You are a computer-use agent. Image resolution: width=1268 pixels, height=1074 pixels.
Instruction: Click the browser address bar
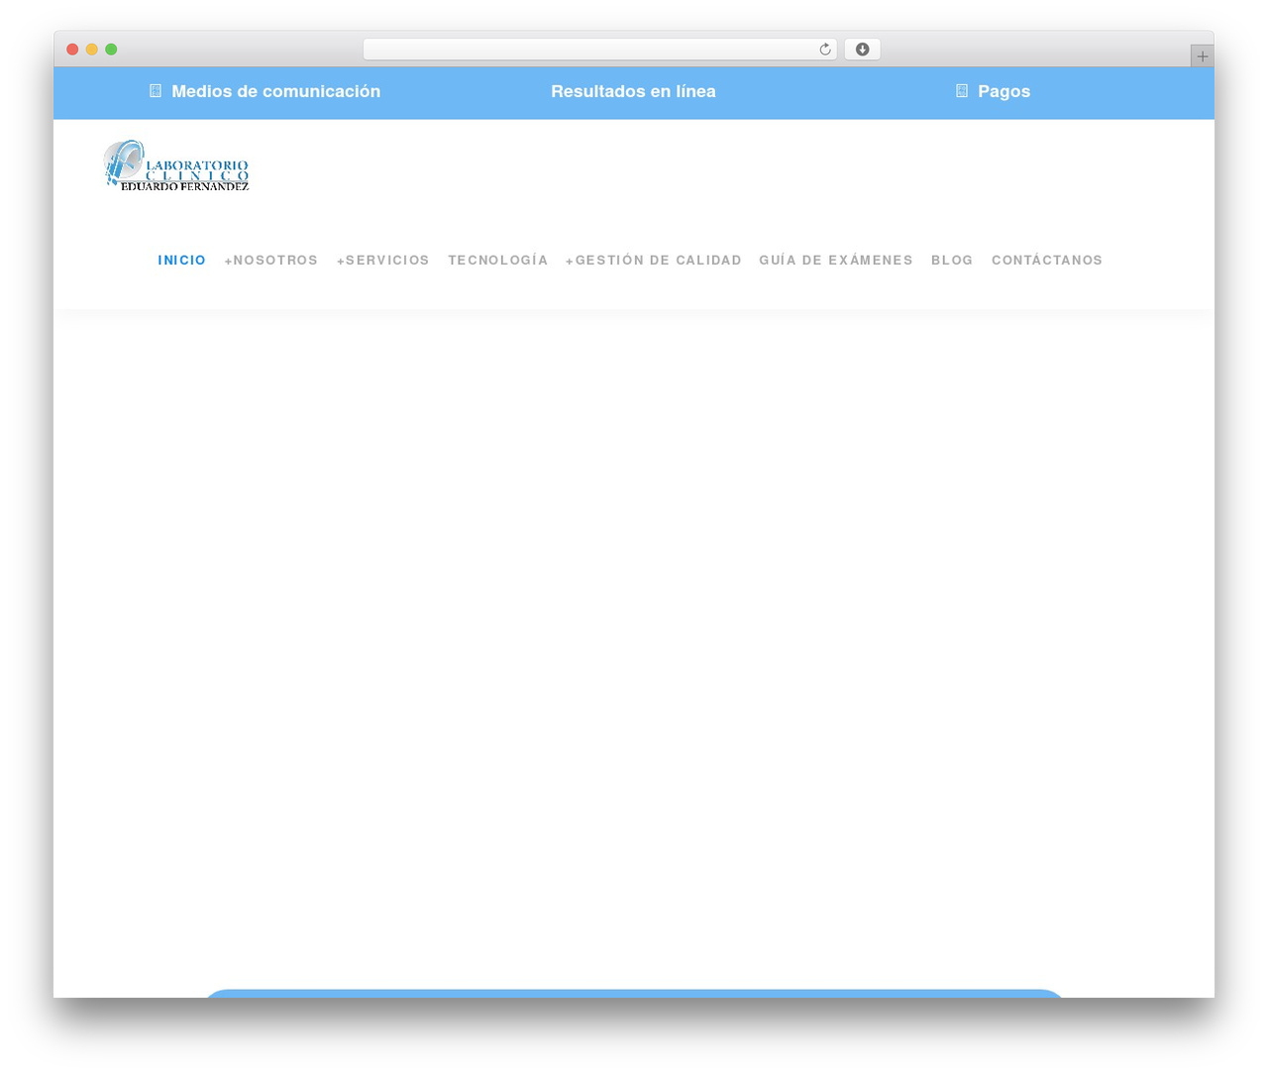point(599,50)
